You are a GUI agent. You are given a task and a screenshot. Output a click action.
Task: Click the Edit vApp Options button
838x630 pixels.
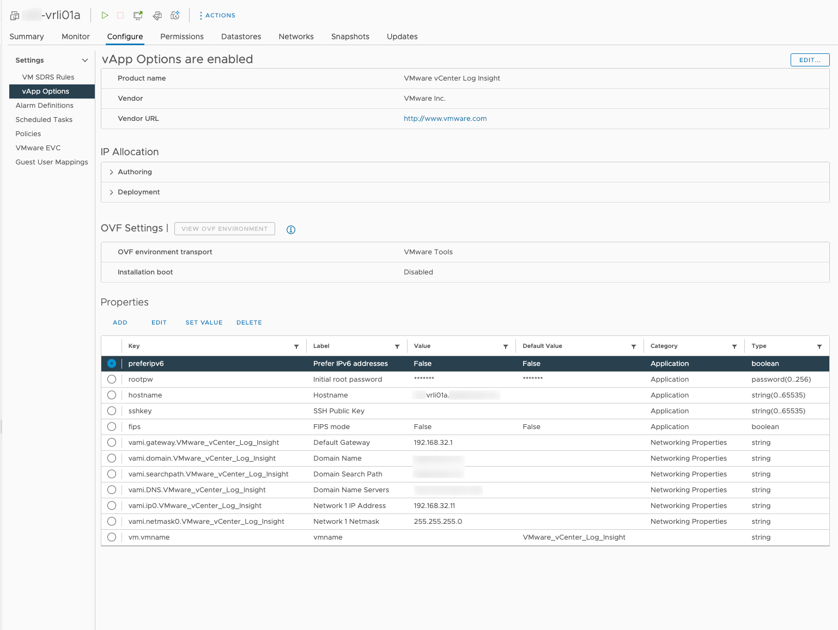(x=810, y=60)
